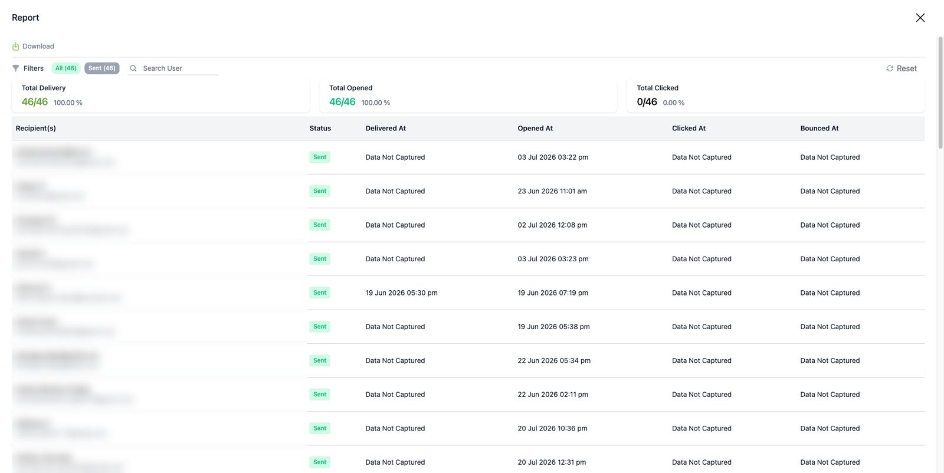944x473 pixels.
Task: Click the Total Opened summary card
Action: pos(468,96)
